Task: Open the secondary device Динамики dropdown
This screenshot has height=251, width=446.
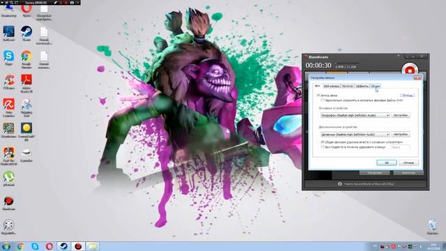Action: point(355,135)
